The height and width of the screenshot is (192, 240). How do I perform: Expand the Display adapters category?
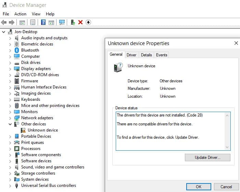[10, 69]
